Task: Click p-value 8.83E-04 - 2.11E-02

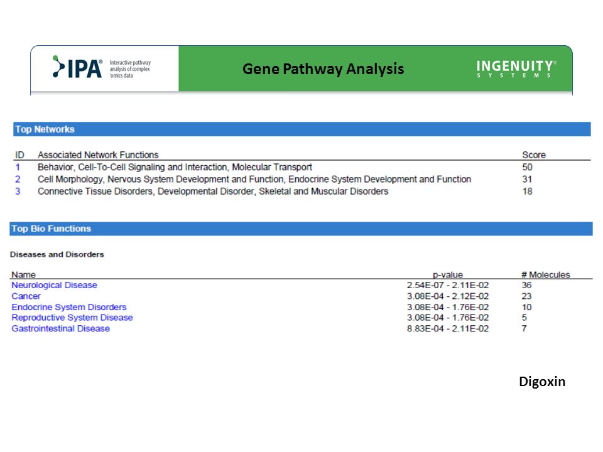Action: [x=448, y=328]
